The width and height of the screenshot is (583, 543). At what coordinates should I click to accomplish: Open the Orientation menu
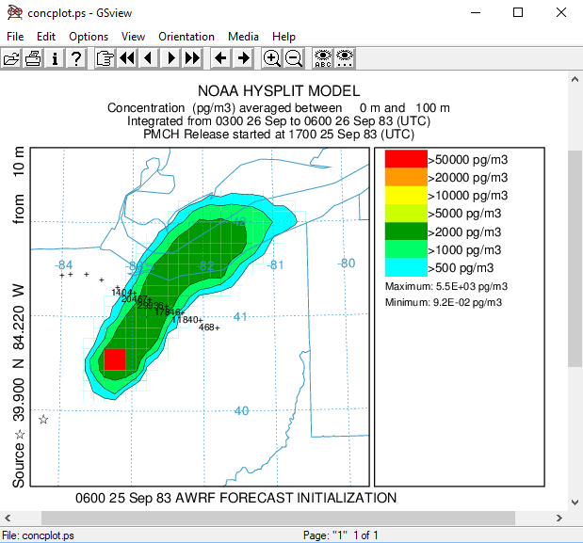pyautogui.click(x=186, y=37)
